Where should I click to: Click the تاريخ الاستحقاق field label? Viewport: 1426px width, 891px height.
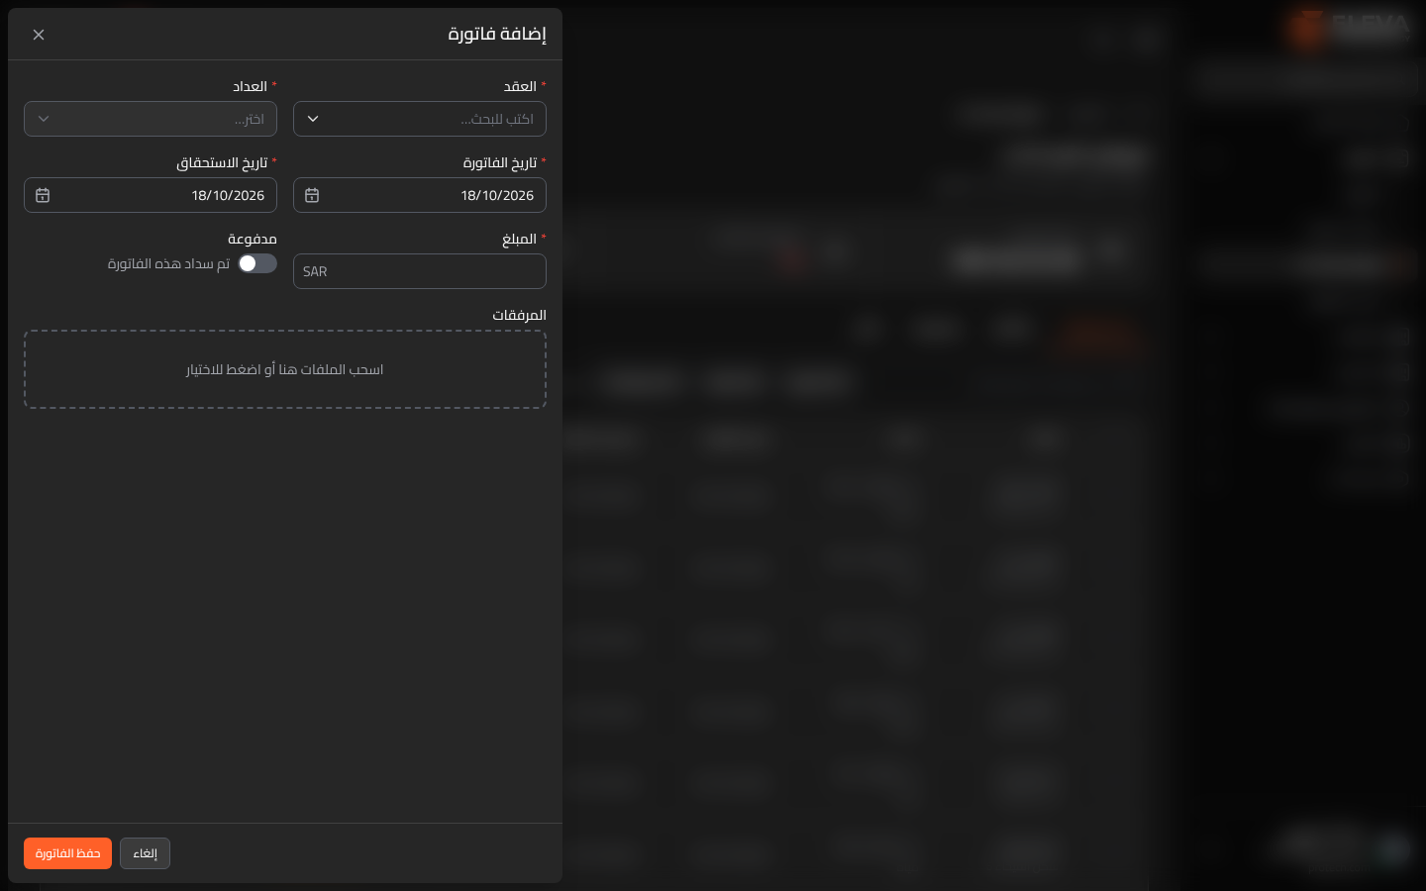[x=222, y=162]
